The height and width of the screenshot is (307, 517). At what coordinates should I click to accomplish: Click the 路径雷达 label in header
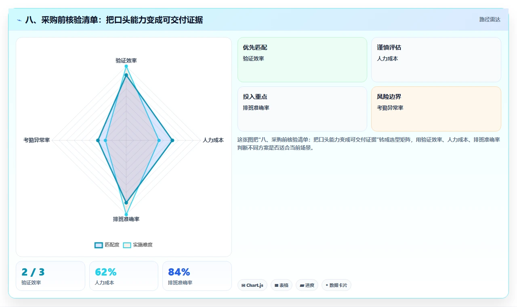tap(490, 19)
